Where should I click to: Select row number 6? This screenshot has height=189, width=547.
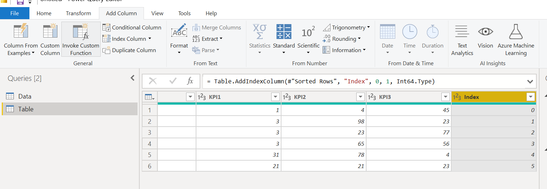pos(150,166)
